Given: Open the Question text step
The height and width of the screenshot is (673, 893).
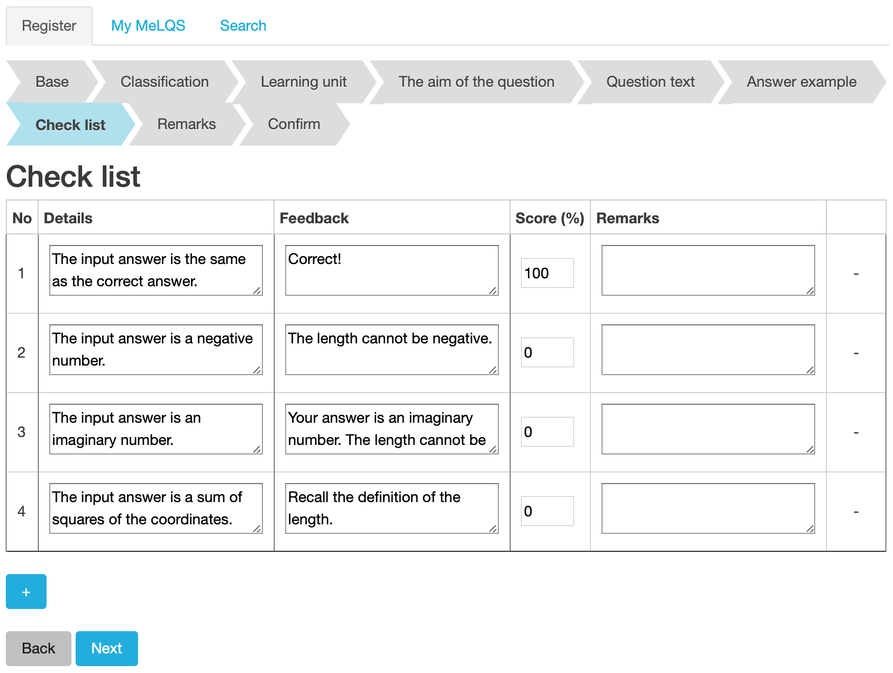Looking at the screenshot, I should [x=650, y=81].
